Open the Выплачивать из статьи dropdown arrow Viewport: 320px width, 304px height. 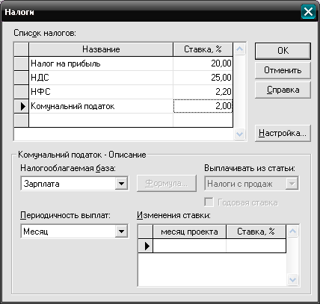[292, 184]
